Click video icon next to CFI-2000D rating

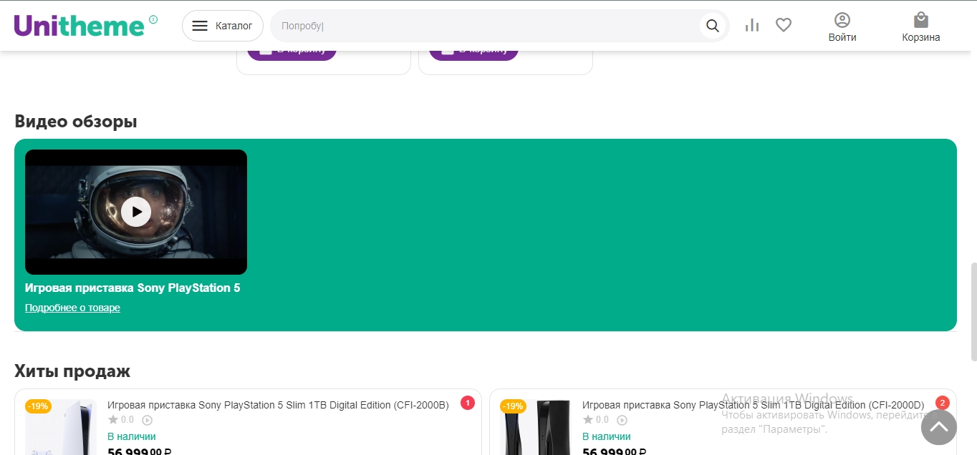coord(622,420)
